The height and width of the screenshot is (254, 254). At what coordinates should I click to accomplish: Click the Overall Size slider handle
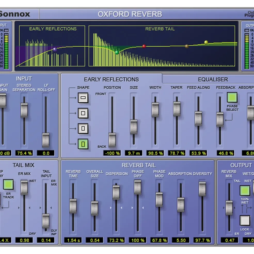pos(94,208)
